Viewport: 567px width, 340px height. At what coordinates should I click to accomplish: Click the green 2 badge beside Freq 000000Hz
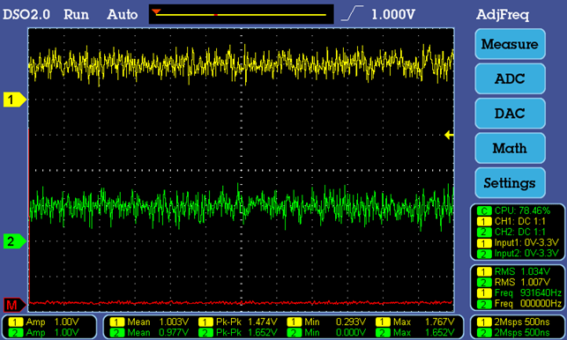pyautogui.click(x=484, y=304)
